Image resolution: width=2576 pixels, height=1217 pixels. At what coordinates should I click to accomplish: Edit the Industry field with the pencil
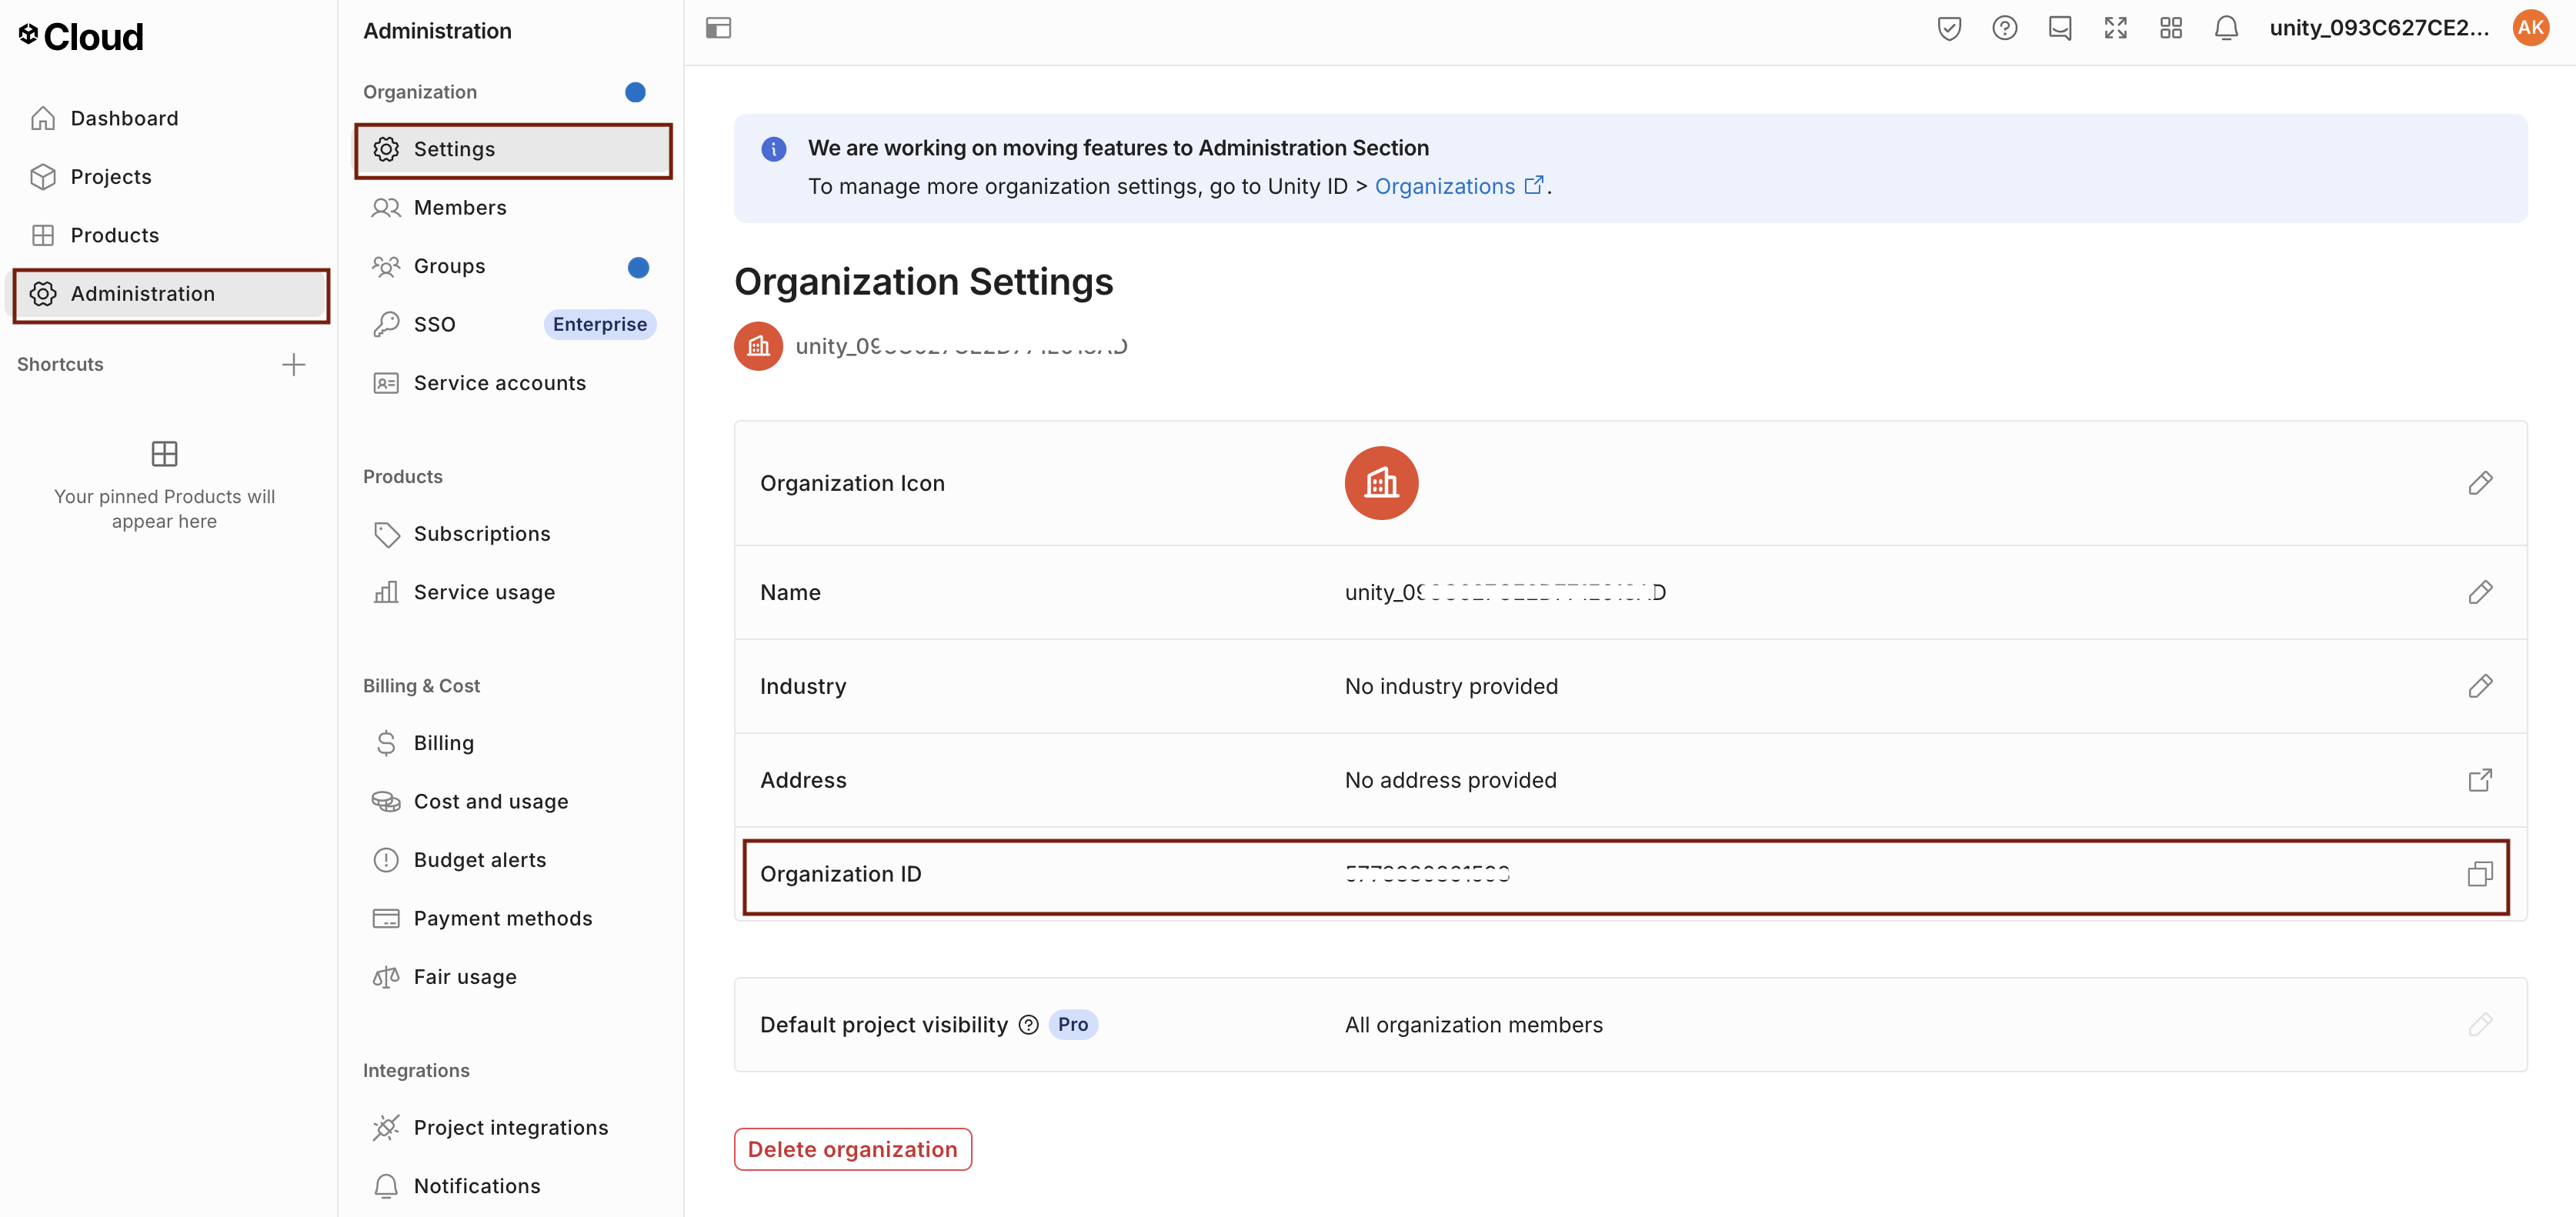click(x=2480, y=687)
